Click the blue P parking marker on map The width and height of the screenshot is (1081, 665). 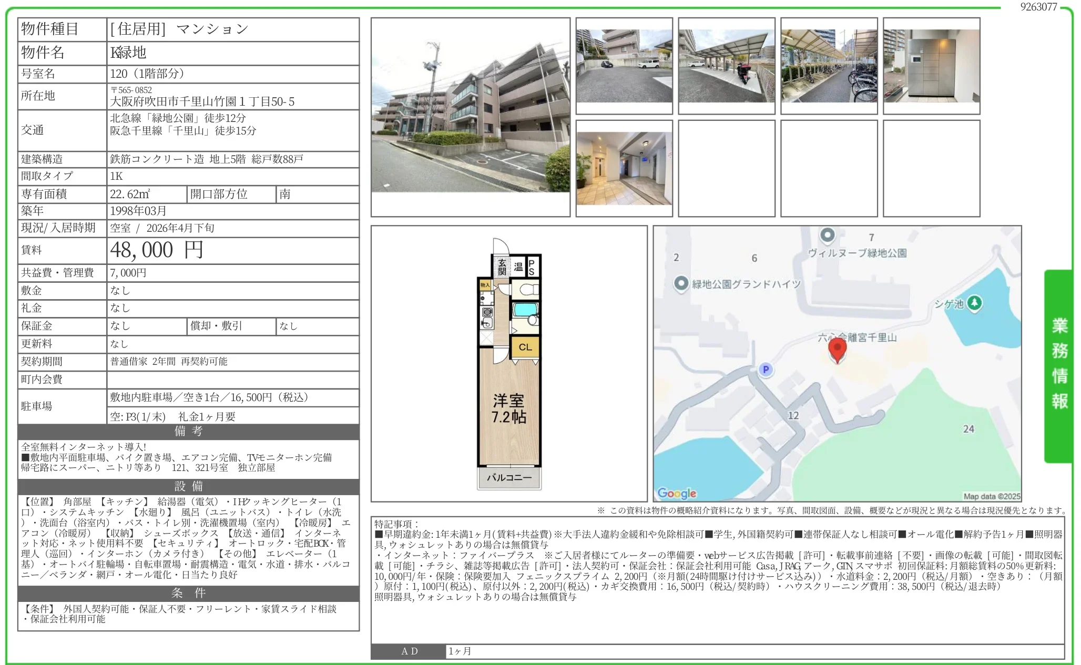coord(766,370)
